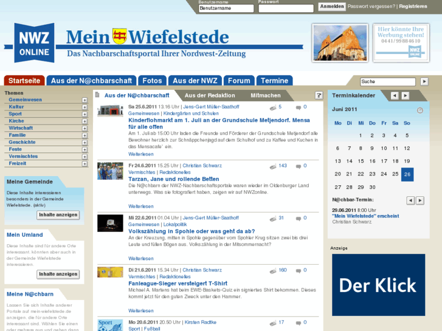
Task: Click the NWZ Online logo
Action: pyautogui.click(x=34, y=43)
